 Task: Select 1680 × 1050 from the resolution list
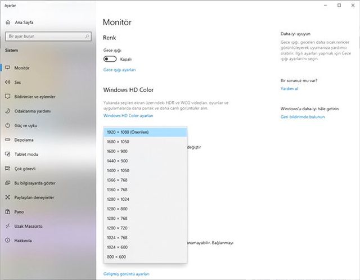(x=145, y=142)
